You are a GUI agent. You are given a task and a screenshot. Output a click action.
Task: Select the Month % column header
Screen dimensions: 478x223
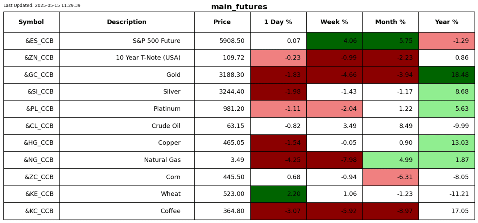[390, 22]
